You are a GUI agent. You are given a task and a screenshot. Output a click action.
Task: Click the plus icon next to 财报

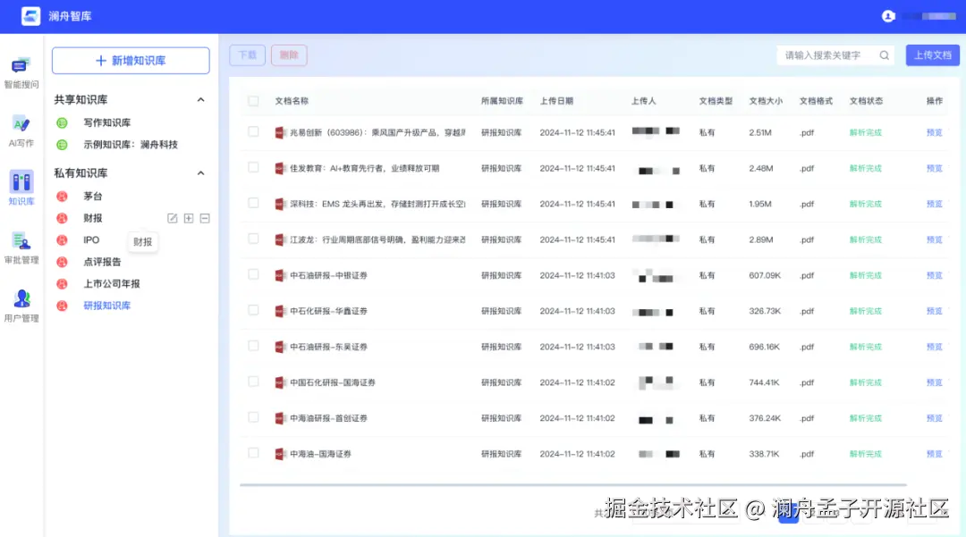(189, 218)
